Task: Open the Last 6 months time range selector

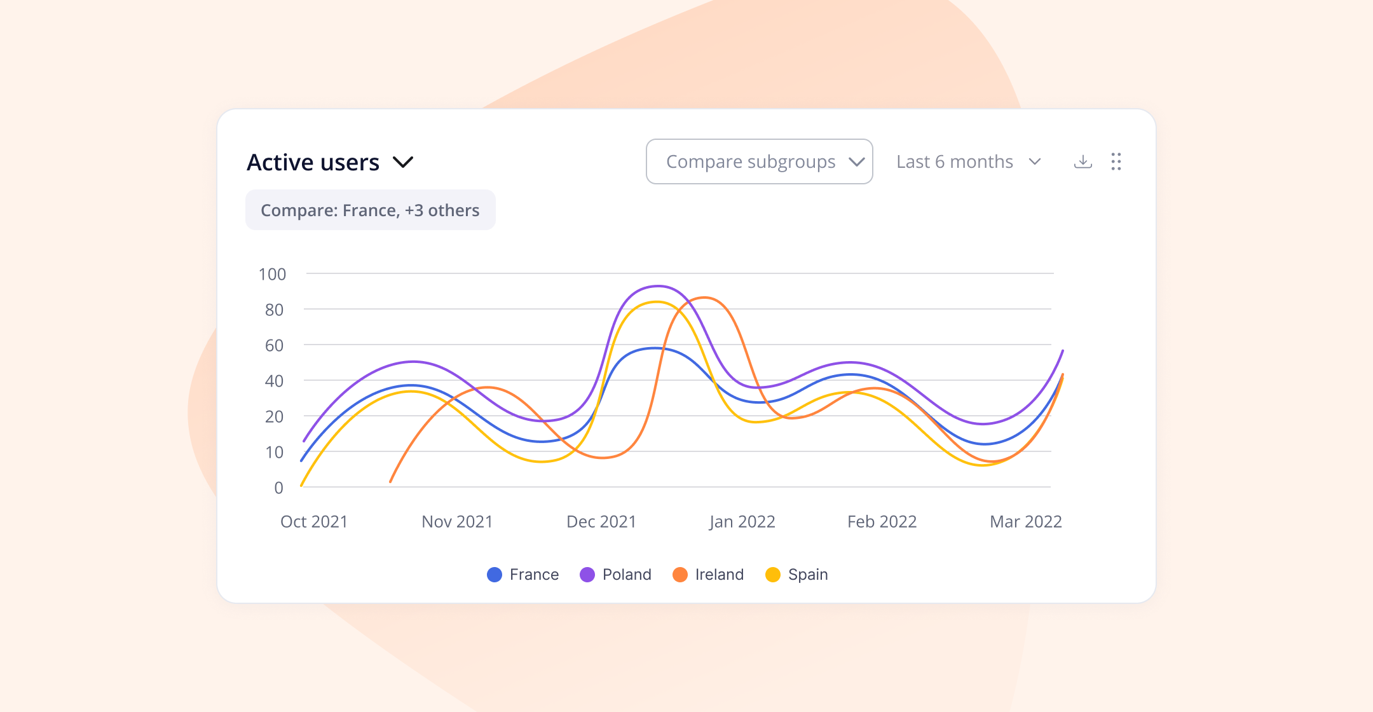Action: pos(968,161)
